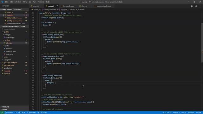Image resolution: width=203 pixels, height=114 pixels.
Task: Open the Selection menu
Action: (x=18, y=2)
